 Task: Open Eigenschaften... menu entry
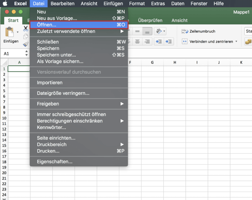pos(79,162)
